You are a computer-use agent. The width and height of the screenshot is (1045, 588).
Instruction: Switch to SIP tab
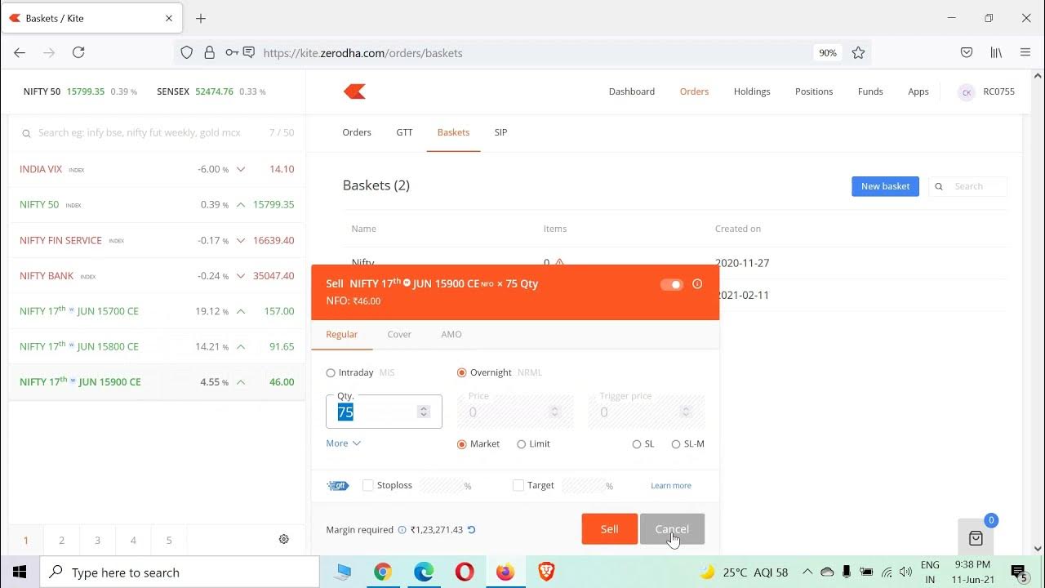(500, 132)
